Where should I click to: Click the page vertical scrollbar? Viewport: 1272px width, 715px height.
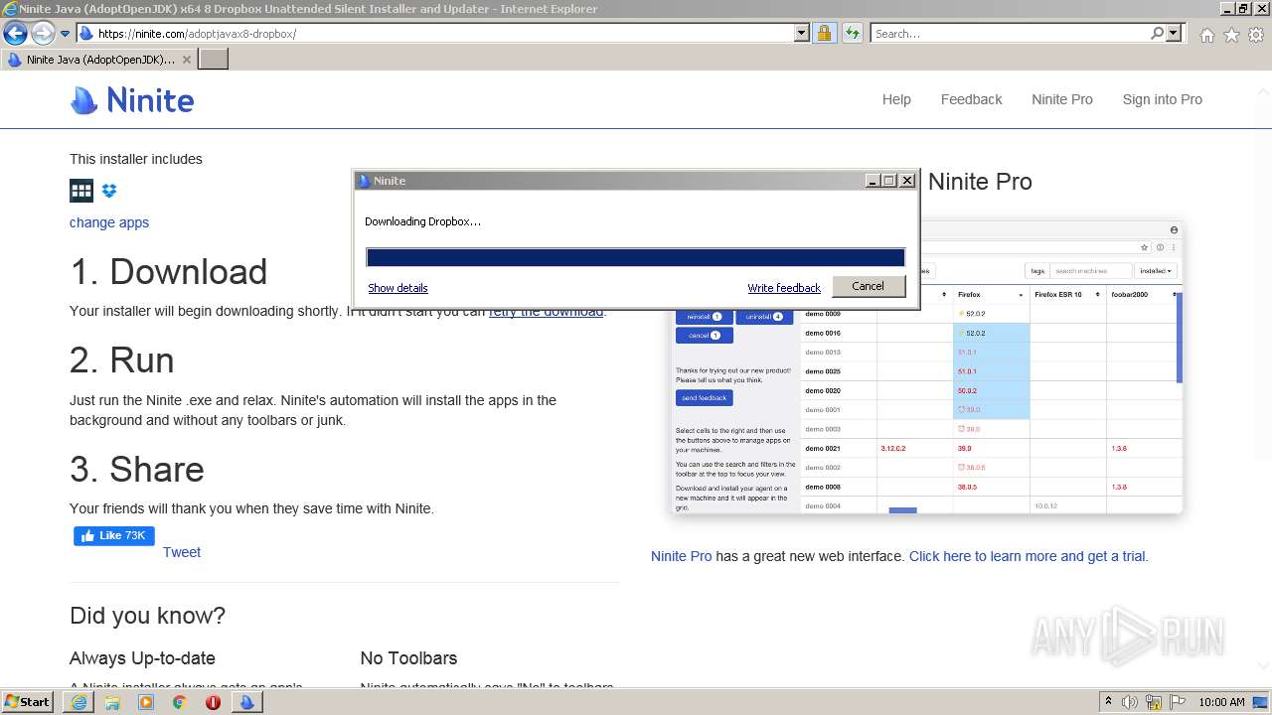[1263, 377]
